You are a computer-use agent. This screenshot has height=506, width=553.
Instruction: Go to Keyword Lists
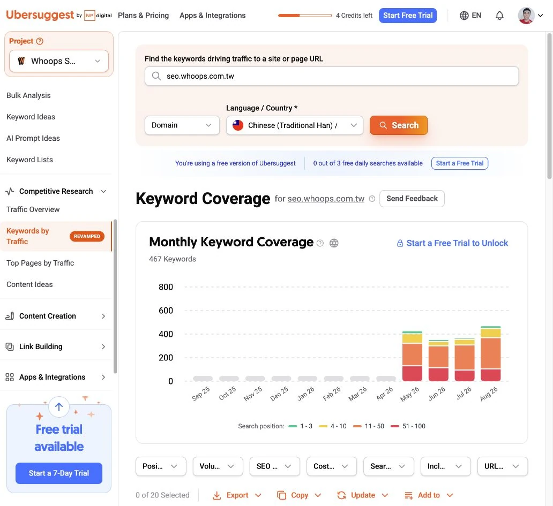click(29, 160)
